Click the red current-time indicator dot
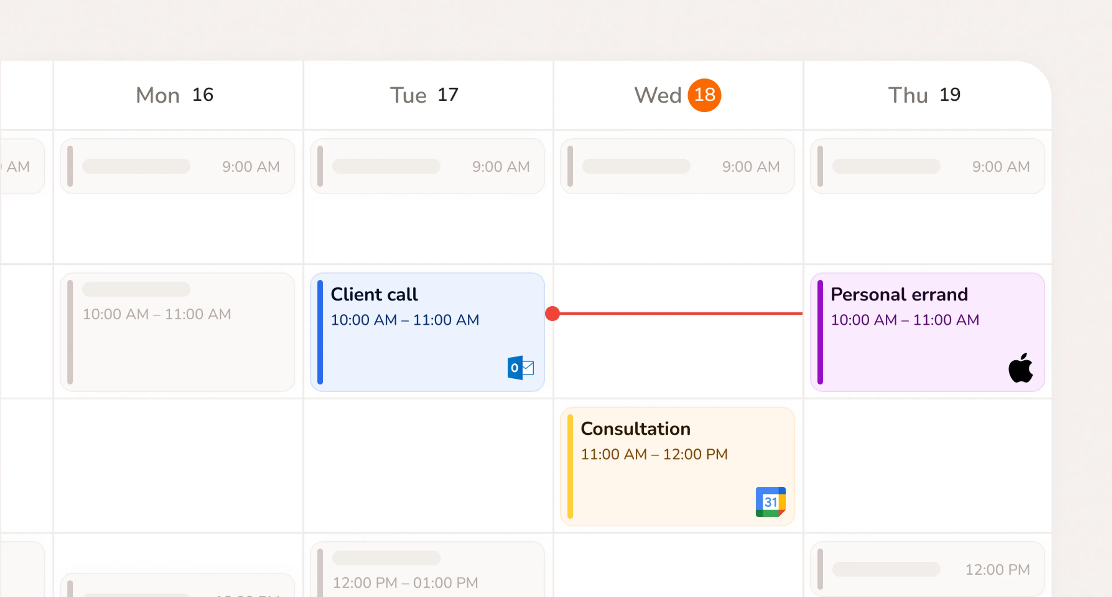This screenshot has width=1112, height=597. (x=553, y=313)
